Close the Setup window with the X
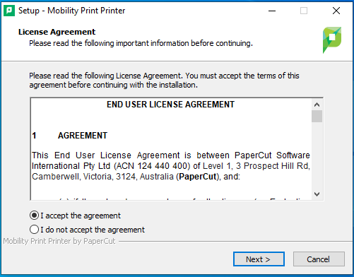The height and width of the screenshot is (277, 354). (336, 11)
